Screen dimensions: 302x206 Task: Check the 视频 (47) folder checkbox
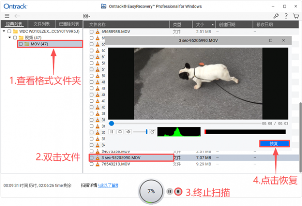pyautogui.click(x=15, y=38)
